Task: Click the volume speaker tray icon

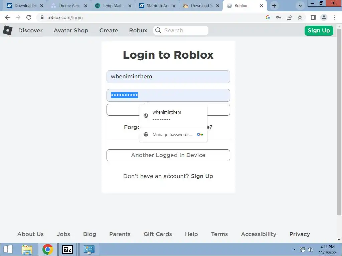Action: (x=310, y=250)
